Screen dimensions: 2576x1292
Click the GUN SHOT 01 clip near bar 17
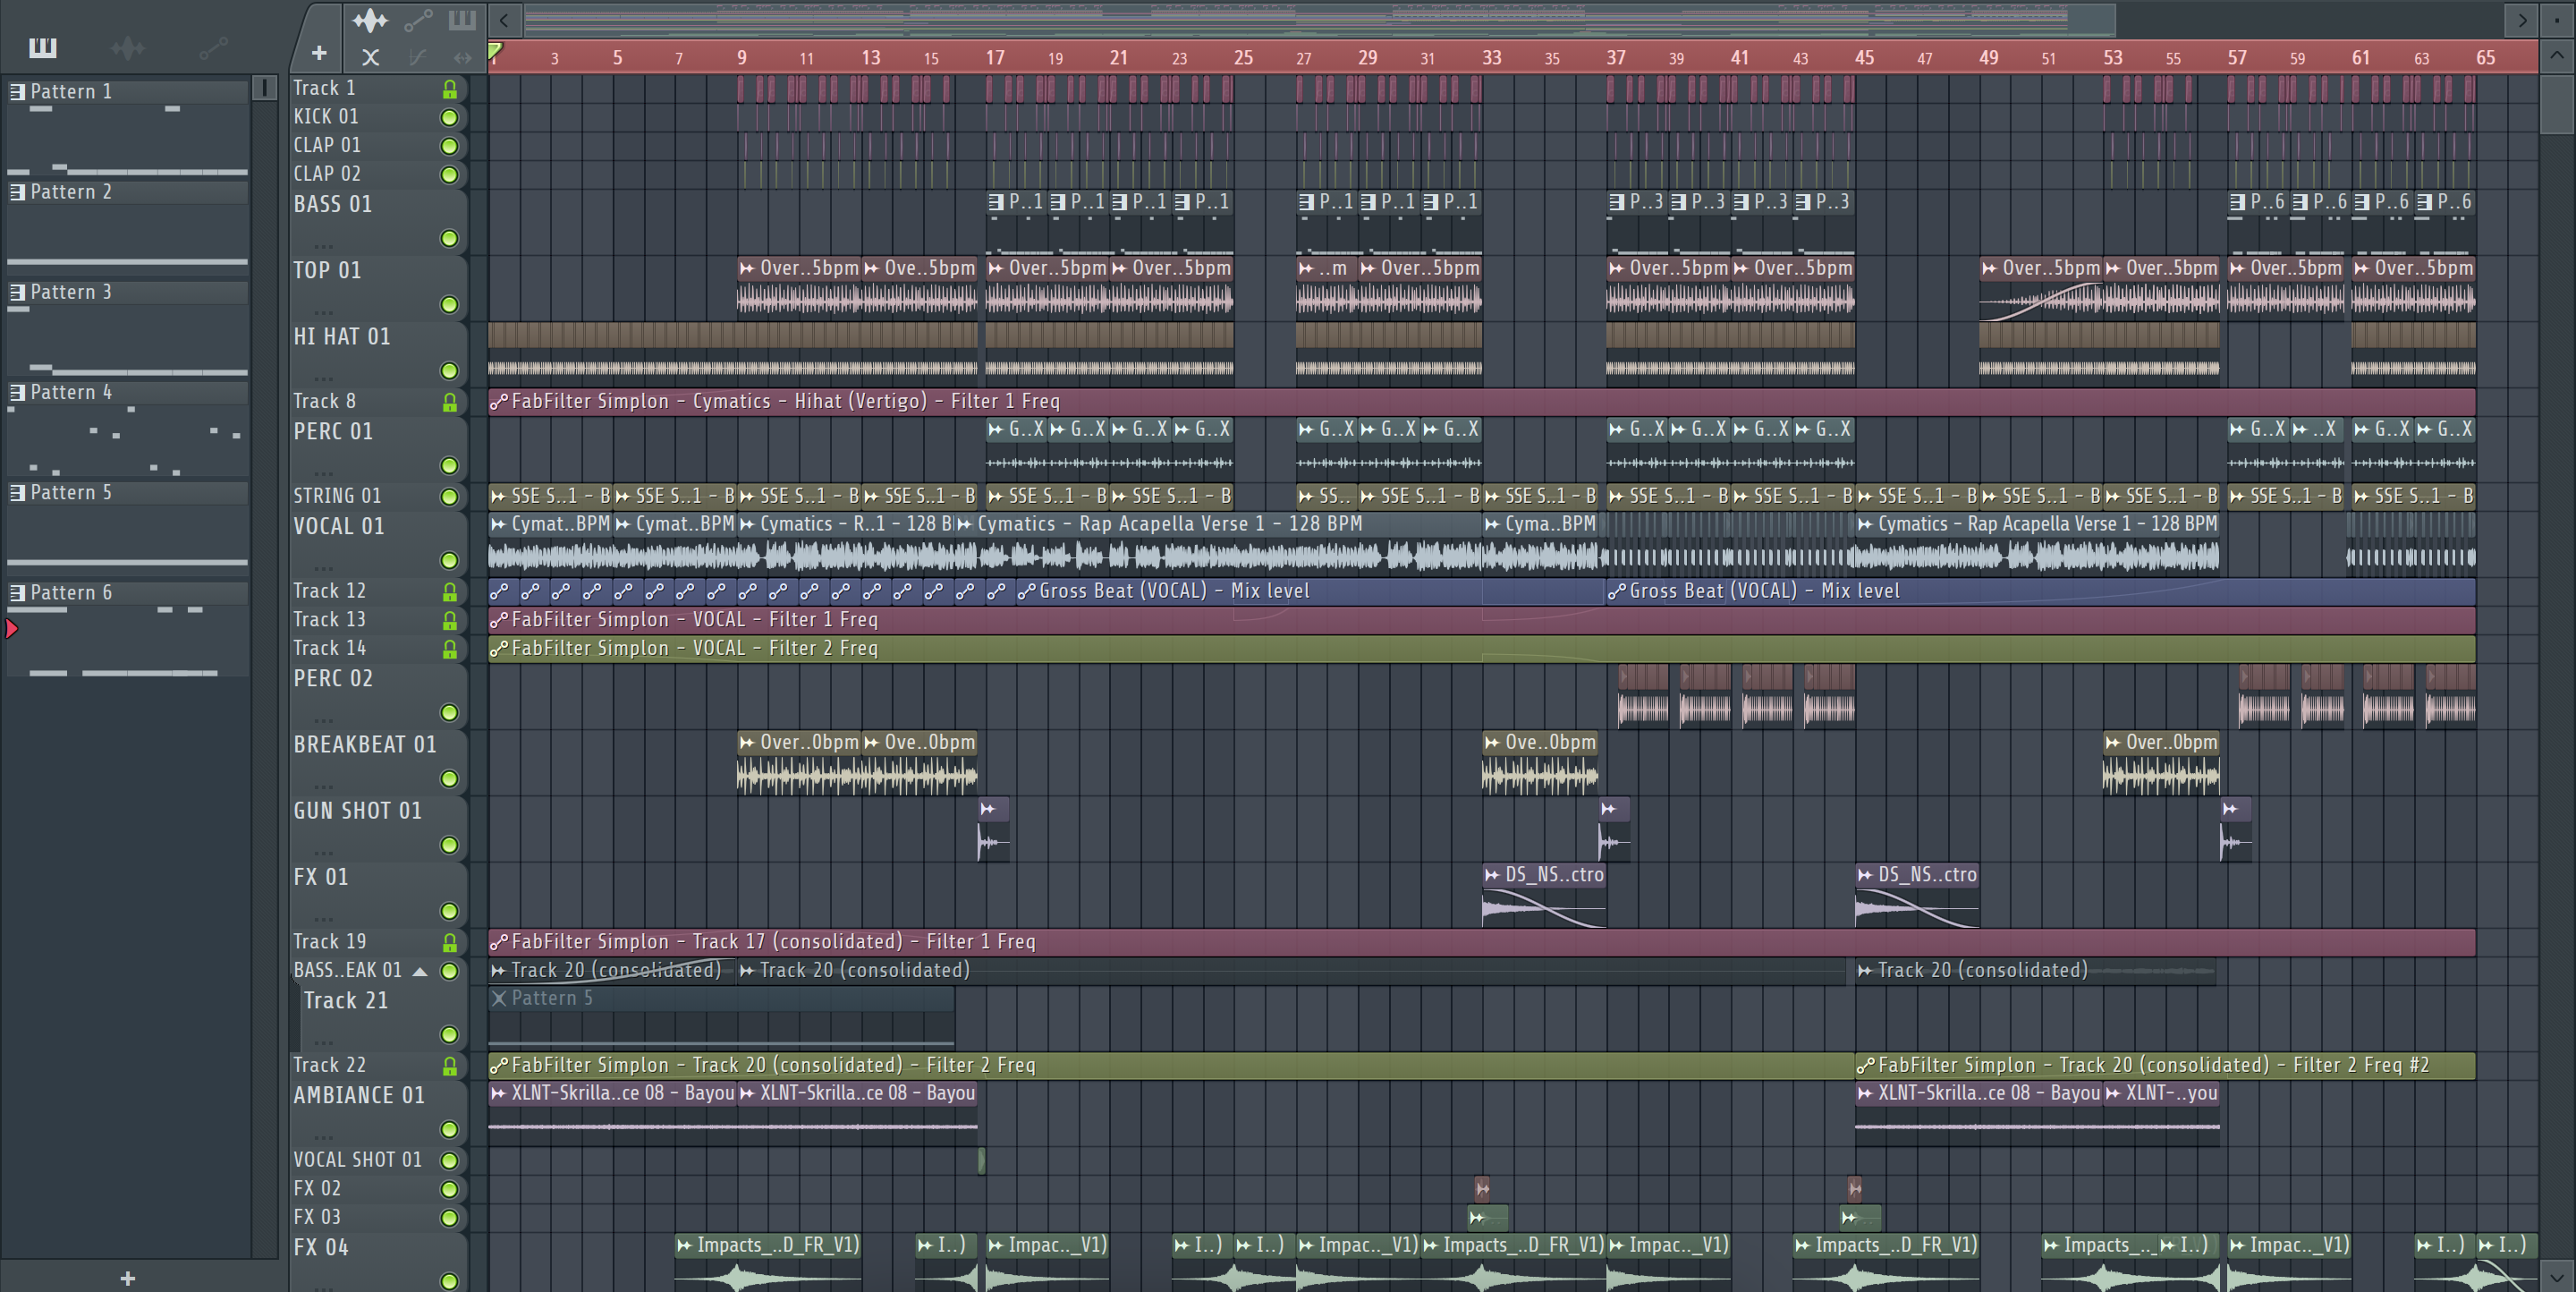(x=994, y=830)
